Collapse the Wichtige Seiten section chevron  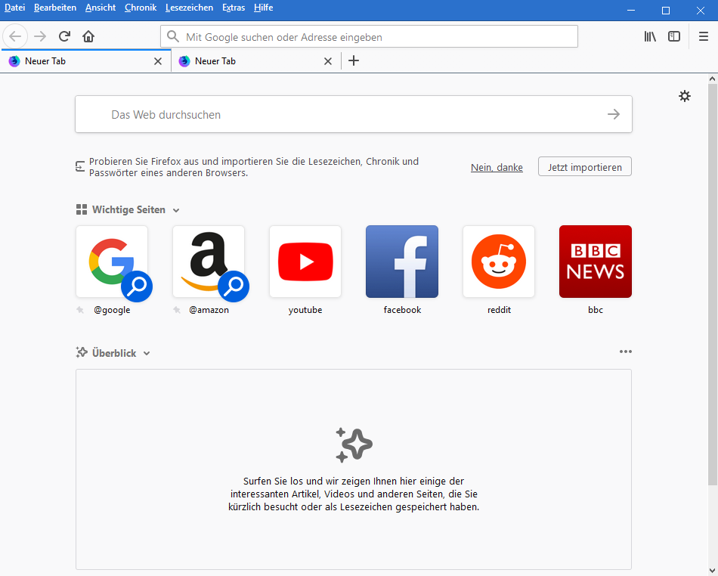pos(176,211)
